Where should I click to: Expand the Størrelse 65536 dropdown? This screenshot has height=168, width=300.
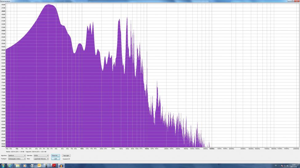pos(41,155)
